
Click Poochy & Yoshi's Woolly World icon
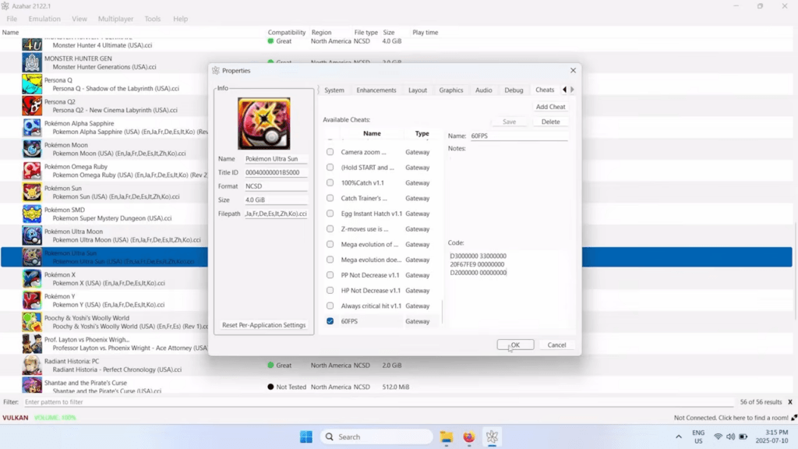(x=31, y=322)
